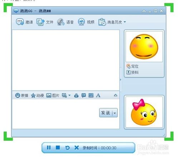Start video call with 视频 webcam icon
Image resolution: width=179 pixels, height=159 pixels.
(81, 22)
